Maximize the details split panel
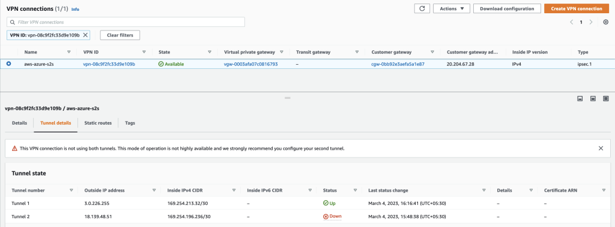The image size is (615, 227). [x=606, y=99]
